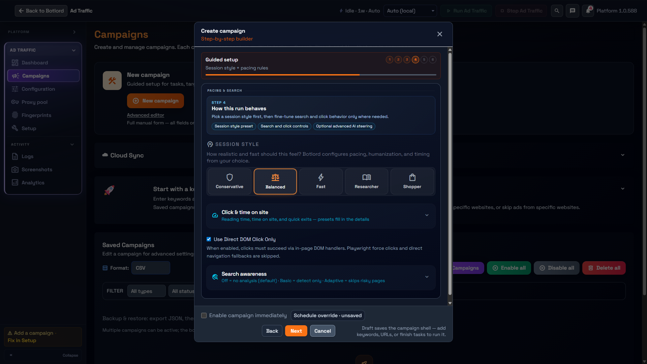Collapse the AD TRAFFIC sidebar section
Viewport: 647px width, 364px height.
[x=73, y=50]
